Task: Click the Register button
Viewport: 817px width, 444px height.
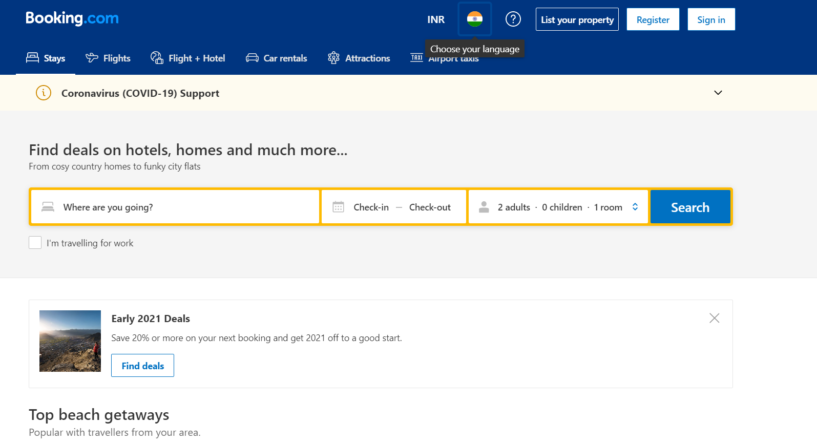Action: coord(653,19)
